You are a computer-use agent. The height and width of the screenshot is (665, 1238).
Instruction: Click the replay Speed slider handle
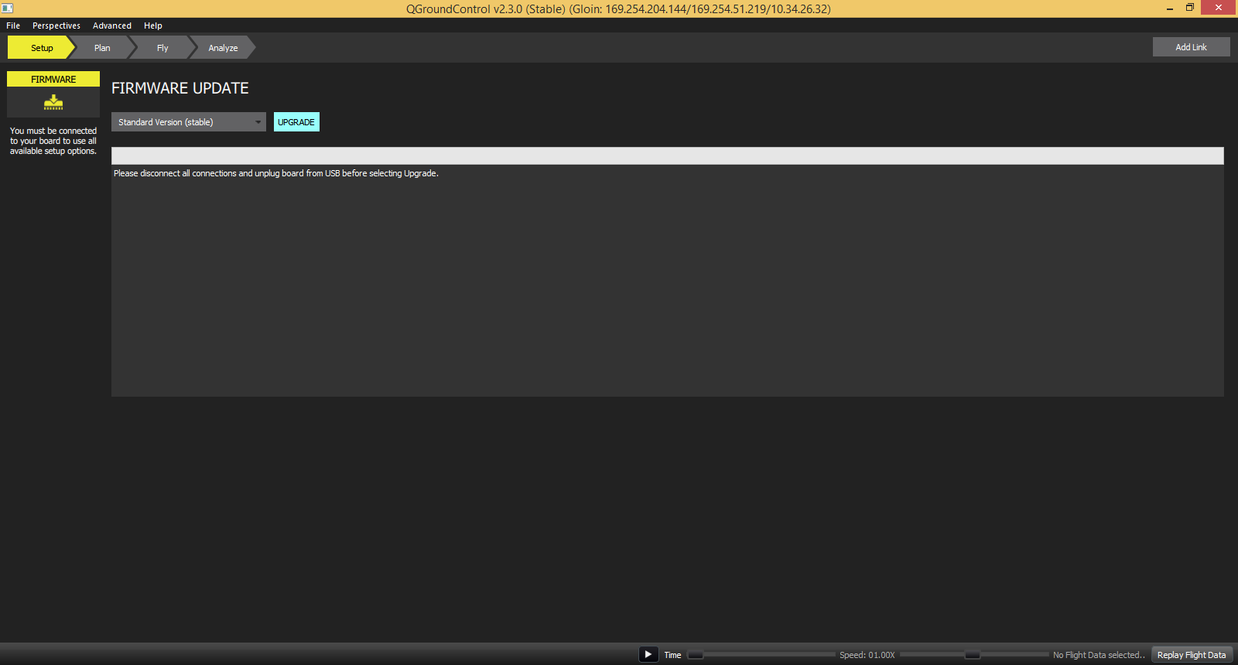click(973, 655)
